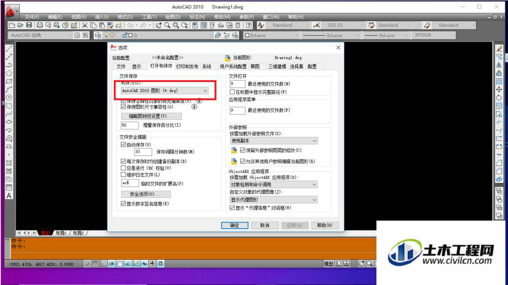Select the Move tool in modify toolbar

pos(499,89)
